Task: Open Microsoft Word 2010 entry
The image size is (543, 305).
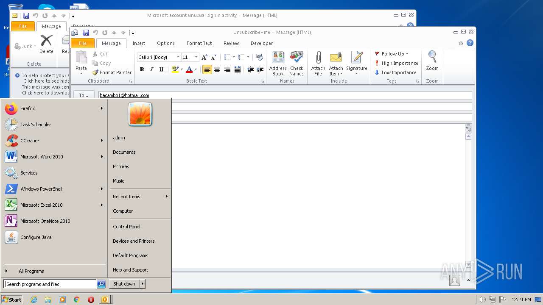Action: pos(54,157)
